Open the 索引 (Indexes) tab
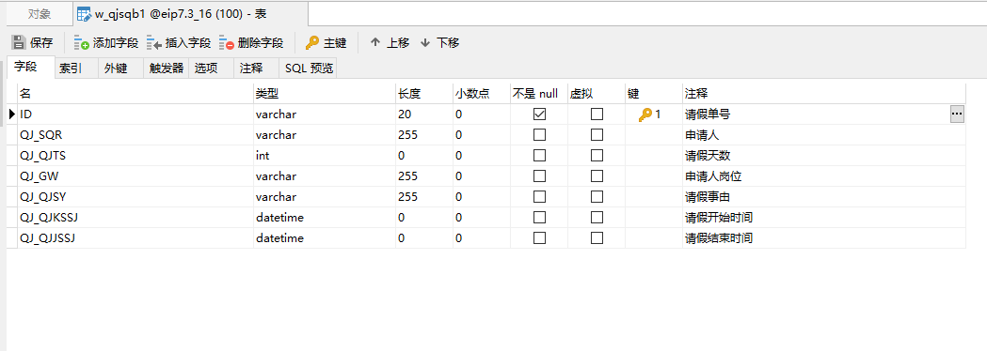 (x=71, y=69)
